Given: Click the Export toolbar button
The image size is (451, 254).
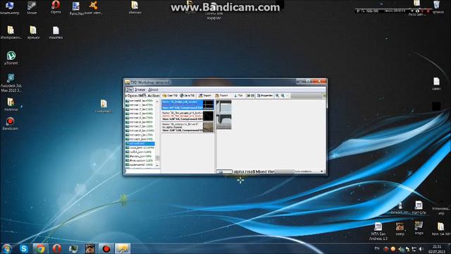Looking at the screenshot, I should pos(221,96).
